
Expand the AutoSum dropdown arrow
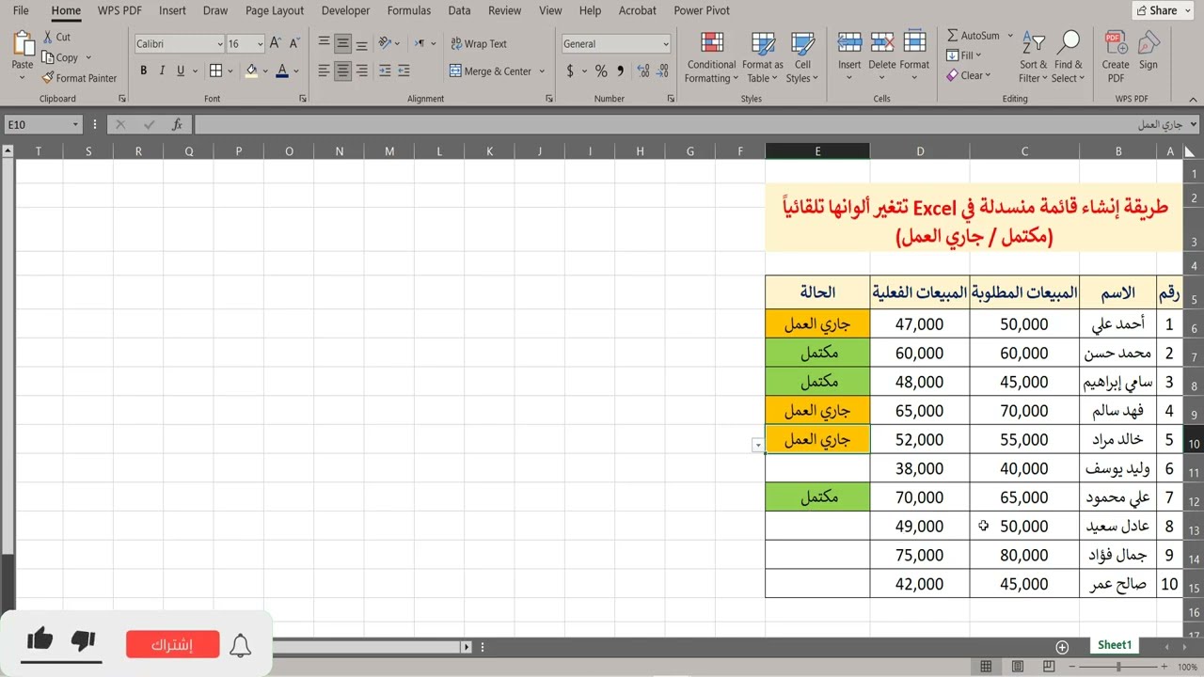[x=1010, y=36]
